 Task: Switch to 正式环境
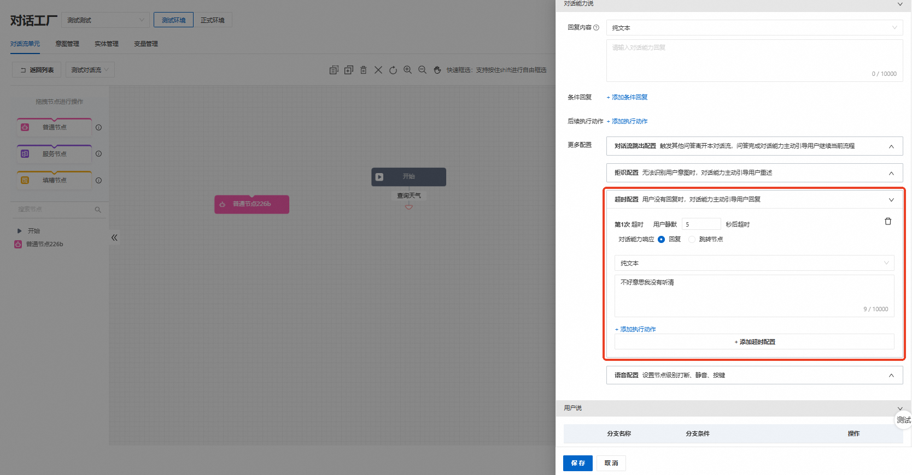tap(213, 20)
